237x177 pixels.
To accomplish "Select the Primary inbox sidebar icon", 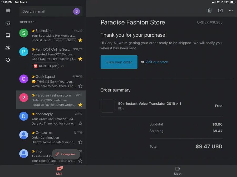I will pos(8,35).
